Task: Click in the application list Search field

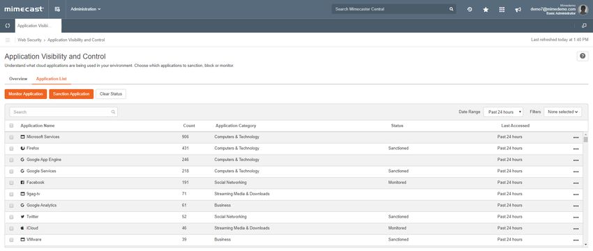Action: pyautogui.click(x=63, y=112)
